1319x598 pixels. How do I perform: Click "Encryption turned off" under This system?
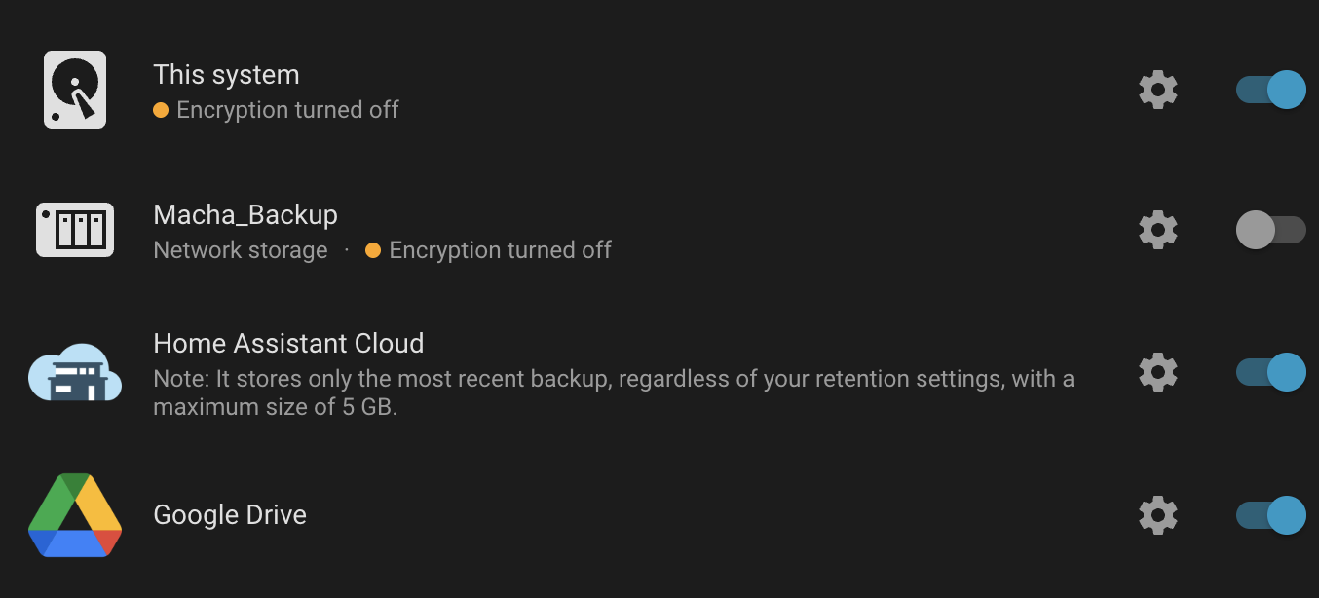coord(287,110)
